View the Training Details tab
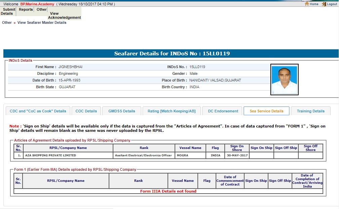The image size is (339, 209). 310,111
